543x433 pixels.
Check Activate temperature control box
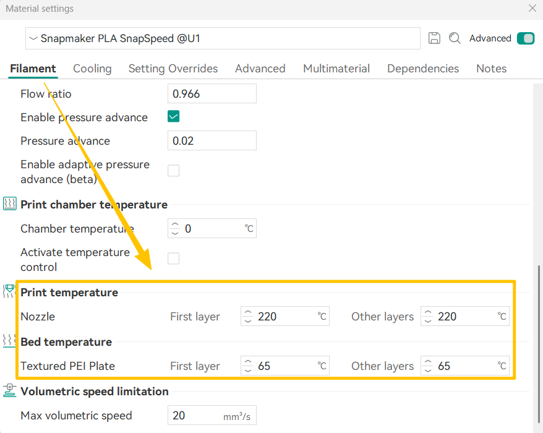click(174, 259)
